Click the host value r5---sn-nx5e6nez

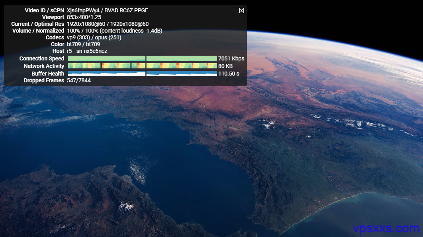(x=87, y=51)
